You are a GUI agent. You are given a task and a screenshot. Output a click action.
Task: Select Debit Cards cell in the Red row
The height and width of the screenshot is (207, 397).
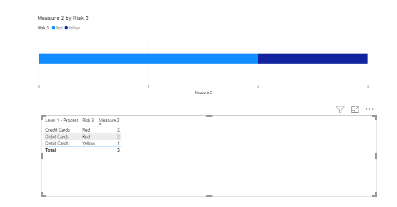point(57,137)
